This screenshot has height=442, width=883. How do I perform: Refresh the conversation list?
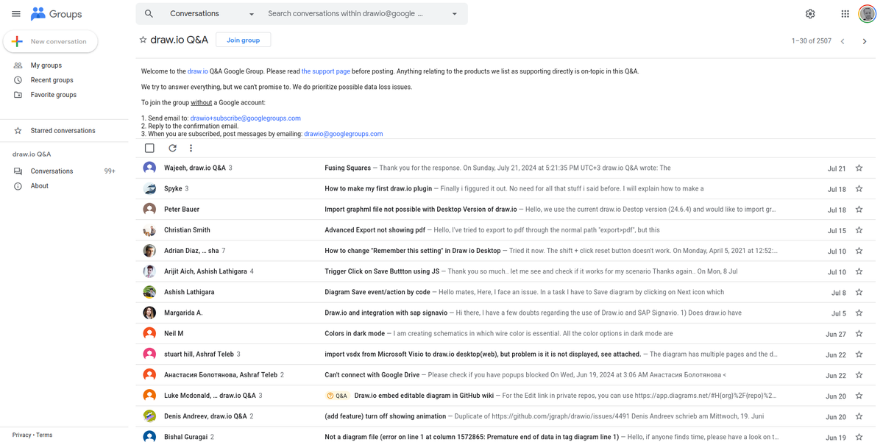pyautogui.click(x=172, y=148)
